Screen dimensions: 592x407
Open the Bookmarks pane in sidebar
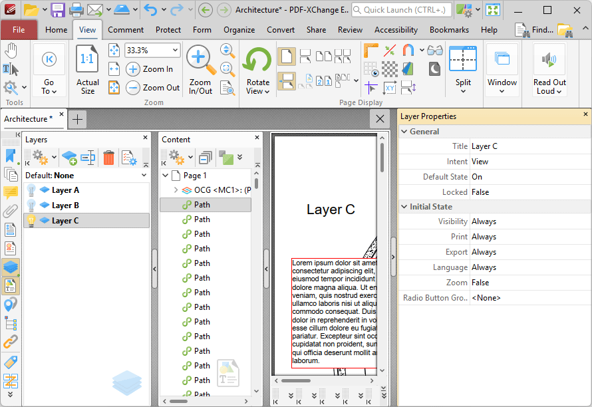click(x=10, y=156)
